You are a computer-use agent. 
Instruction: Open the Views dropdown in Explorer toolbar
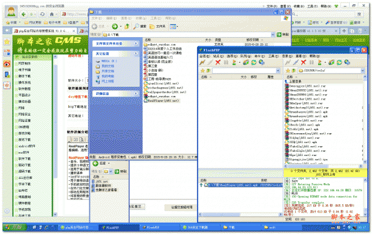(x=174, y=27)
